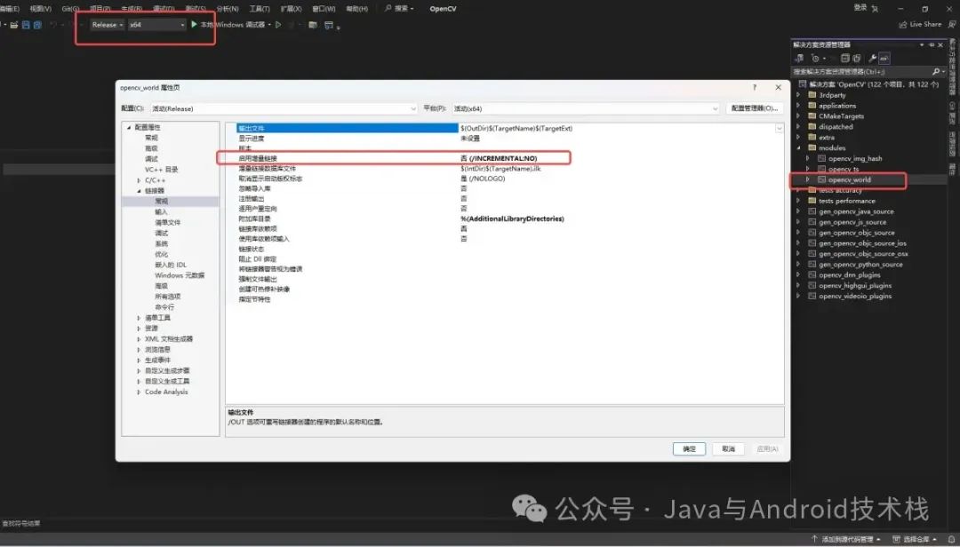Open the 窗口(W) menu
The width and height of the screenshot is (960, 547).
(324, 9)
